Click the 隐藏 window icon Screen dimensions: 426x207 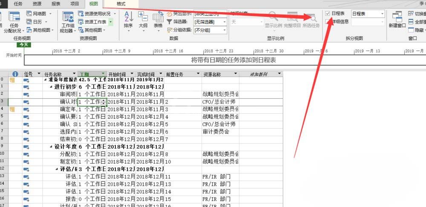[411, 30]
